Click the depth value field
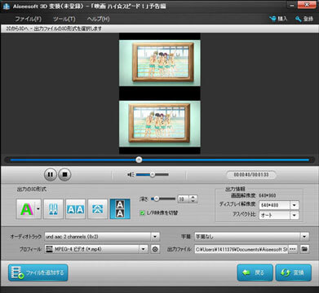 click(x=183, y=199)
